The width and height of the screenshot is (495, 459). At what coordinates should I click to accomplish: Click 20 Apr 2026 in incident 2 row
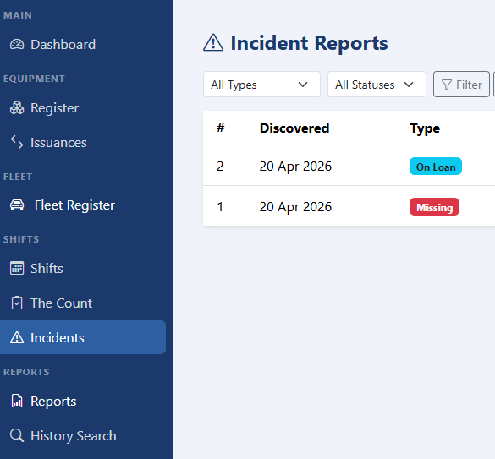pyautogui.click(x=295, y=167)
